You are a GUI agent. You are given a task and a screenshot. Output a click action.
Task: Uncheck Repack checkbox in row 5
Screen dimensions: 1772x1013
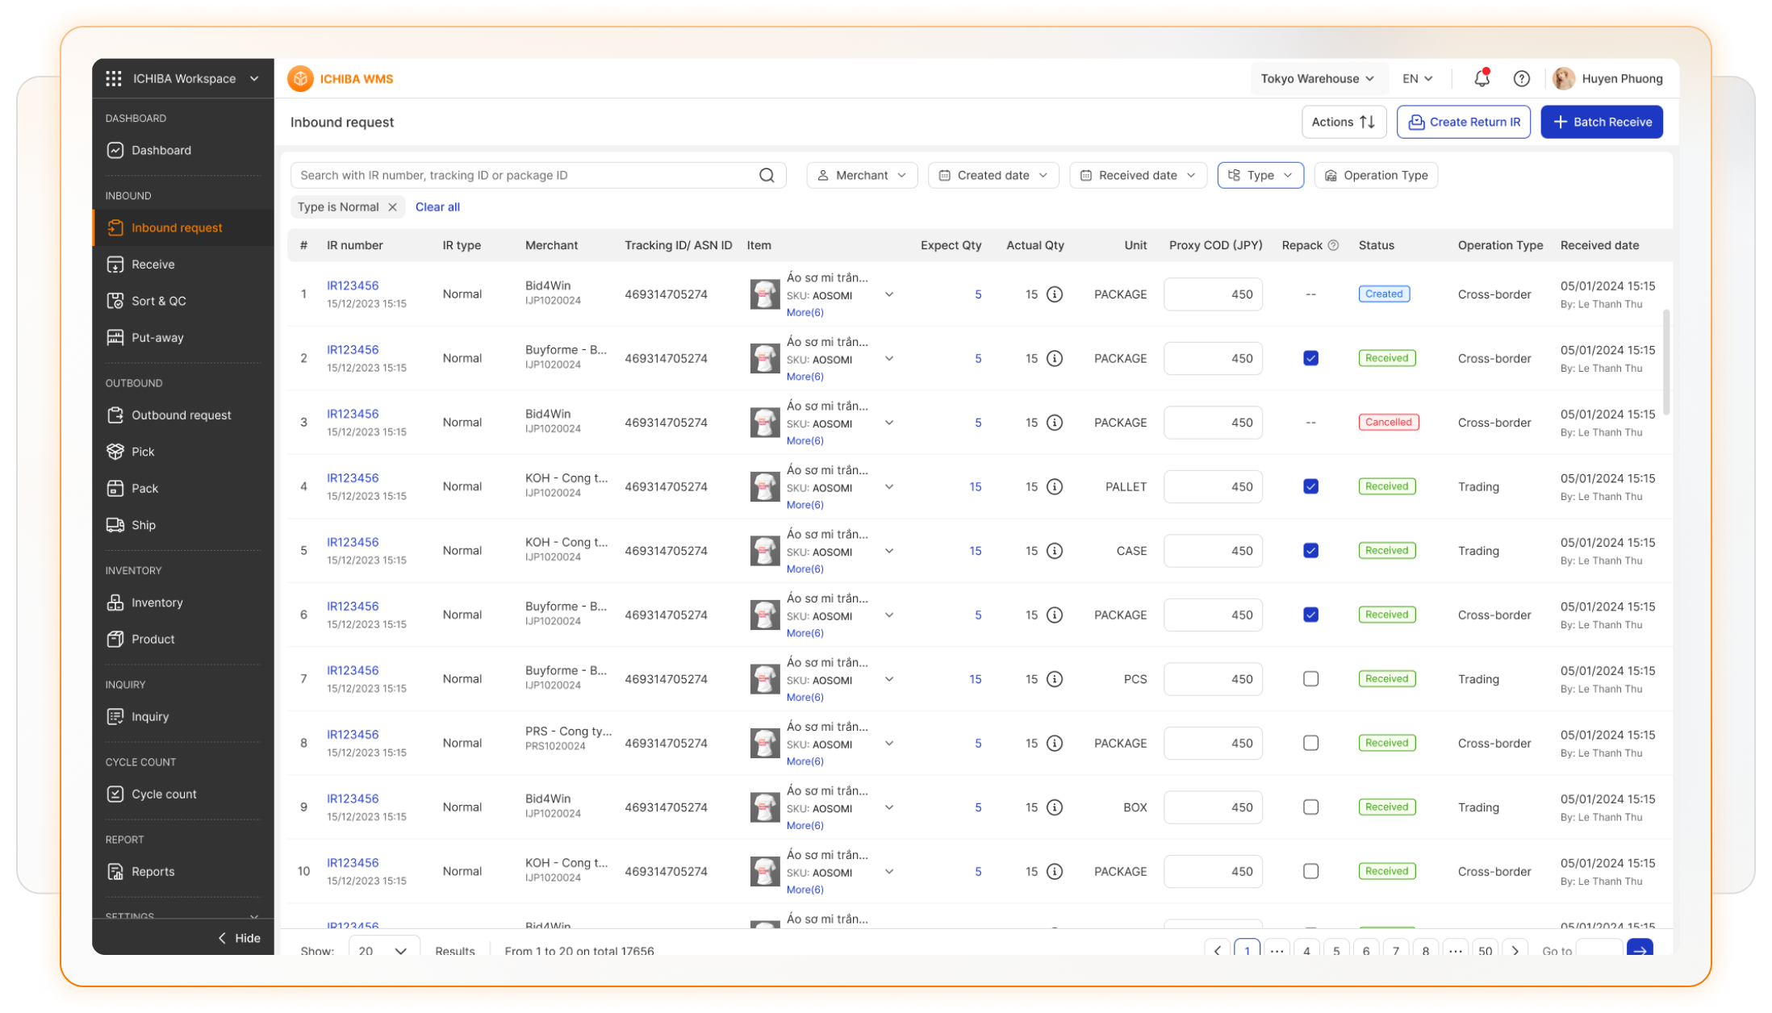(x=1310, y=551)
